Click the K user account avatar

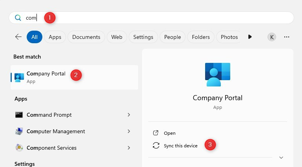271,37
